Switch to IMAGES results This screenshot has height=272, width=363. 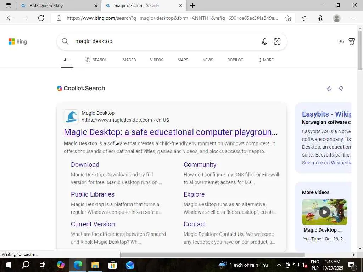click(129, 60)
